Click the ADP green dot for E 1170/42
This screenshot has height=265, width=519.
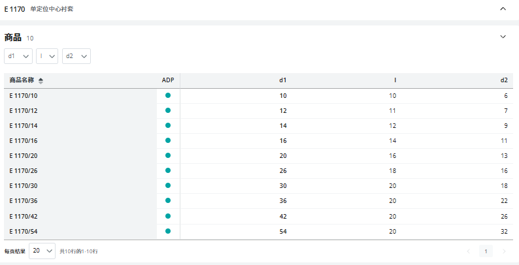(168, 216)
